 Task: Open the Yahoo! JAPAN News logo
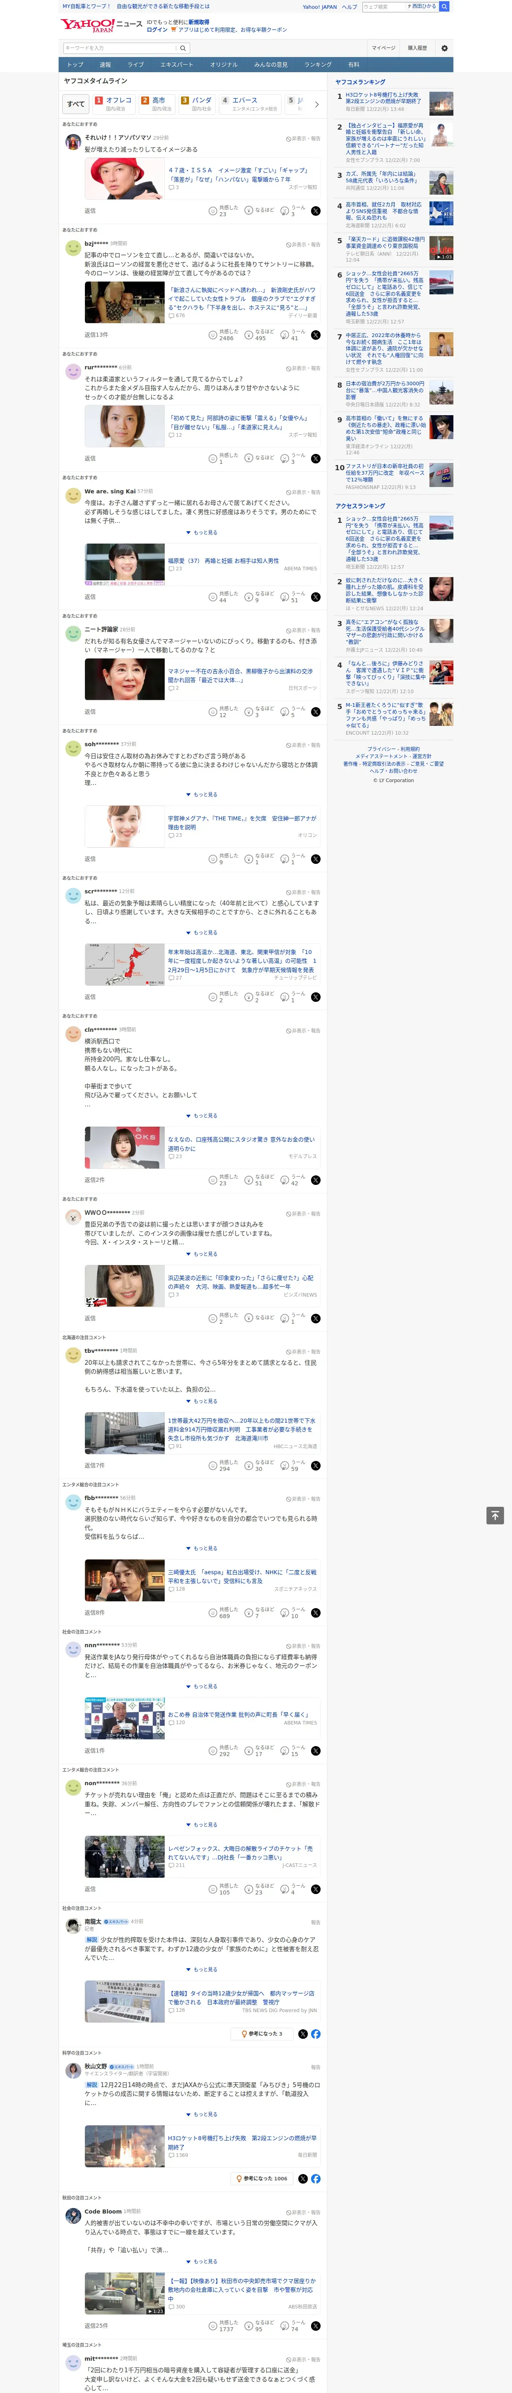click(102, 25)
